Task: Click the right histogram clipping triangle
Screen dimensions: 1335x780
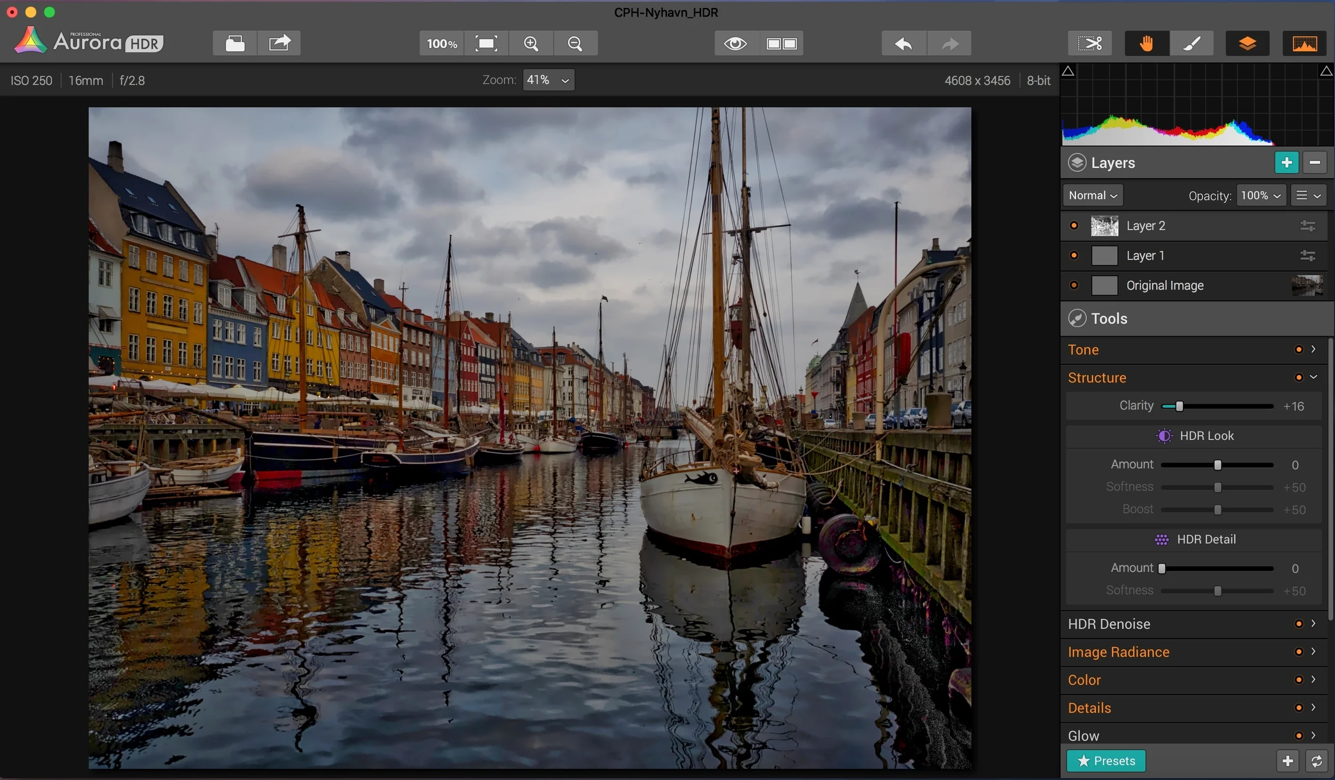Action: [x=1326, y=71]
